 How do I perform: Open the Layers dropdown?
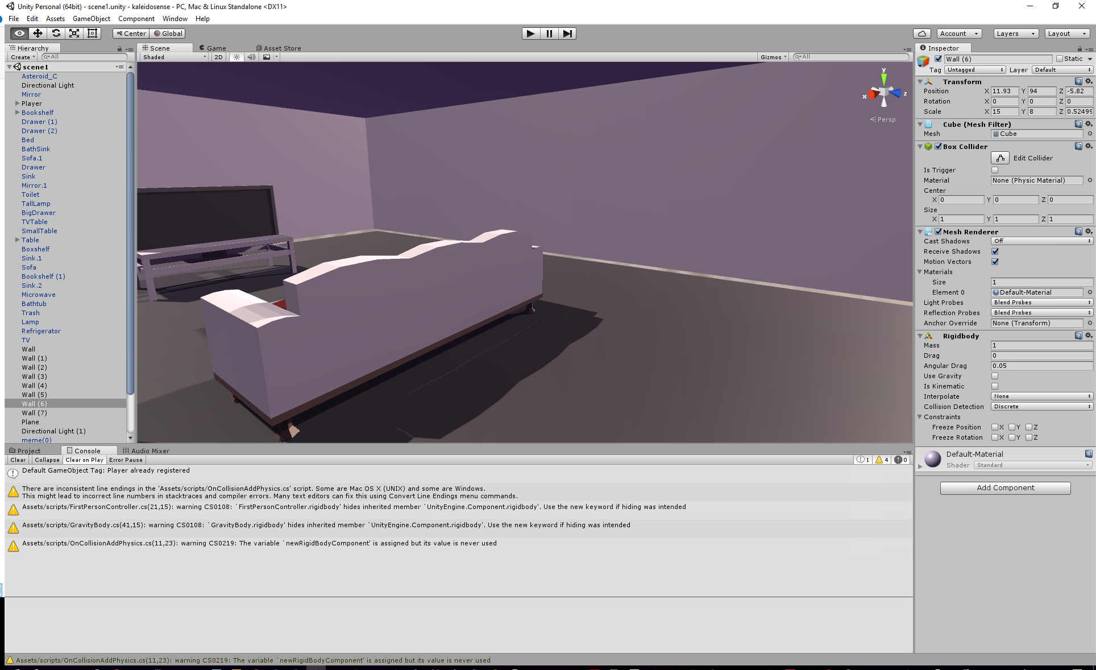tap(1015, 33)
